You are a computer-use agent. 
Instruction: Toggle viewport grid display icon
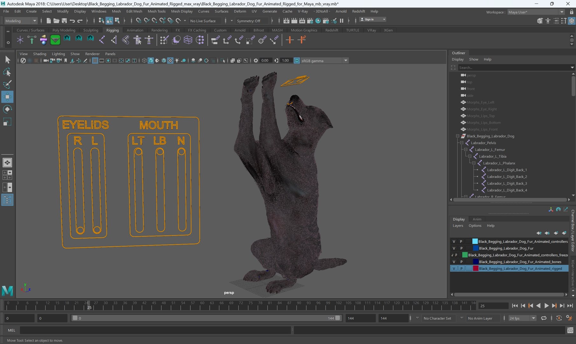(x=95, y=61)
